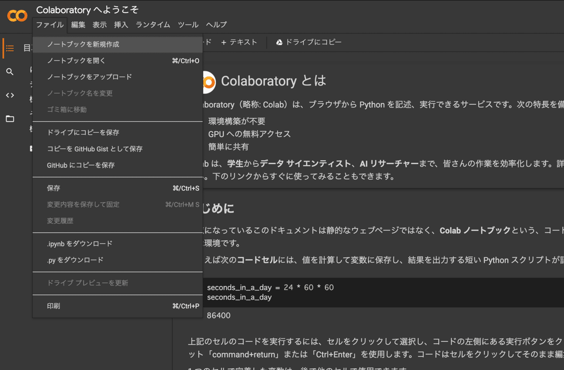Open the ランタイム menu

click(x=153, y=25)
